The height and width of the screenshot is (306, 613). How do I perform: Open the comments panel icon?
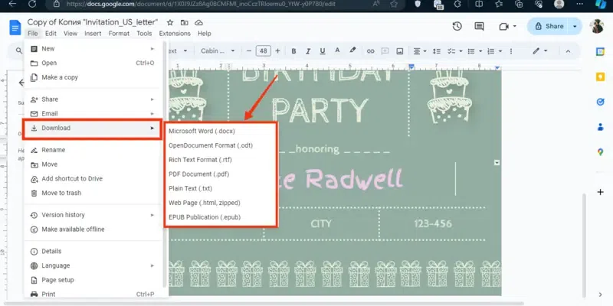(x=479, y=26)
